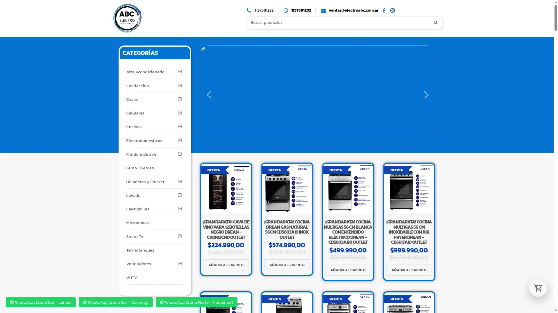
Task: Expand Lavavajillas category
Action: [x=180, y=209]
